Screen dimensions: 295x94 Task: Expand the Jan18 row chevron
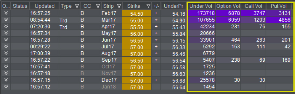(x=6, y=86)
